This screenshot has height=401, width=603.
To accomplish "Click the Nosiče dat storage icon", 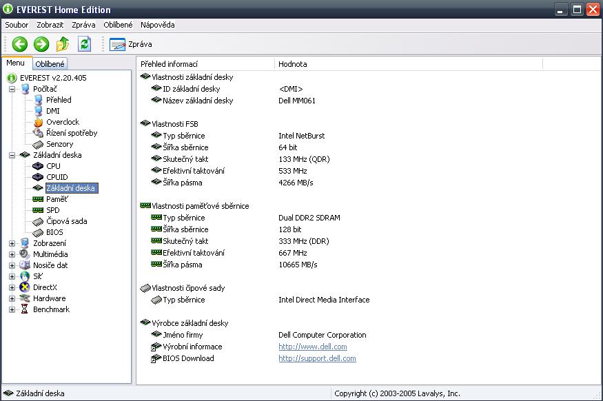I will [x=25, y=265].
